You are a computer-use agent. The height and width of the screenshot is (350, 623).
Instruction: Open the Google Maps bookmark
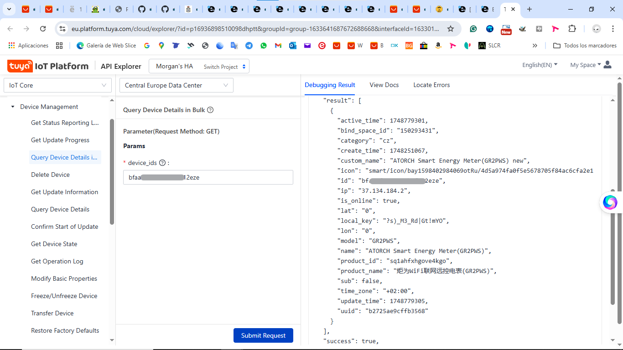(161, 46)
